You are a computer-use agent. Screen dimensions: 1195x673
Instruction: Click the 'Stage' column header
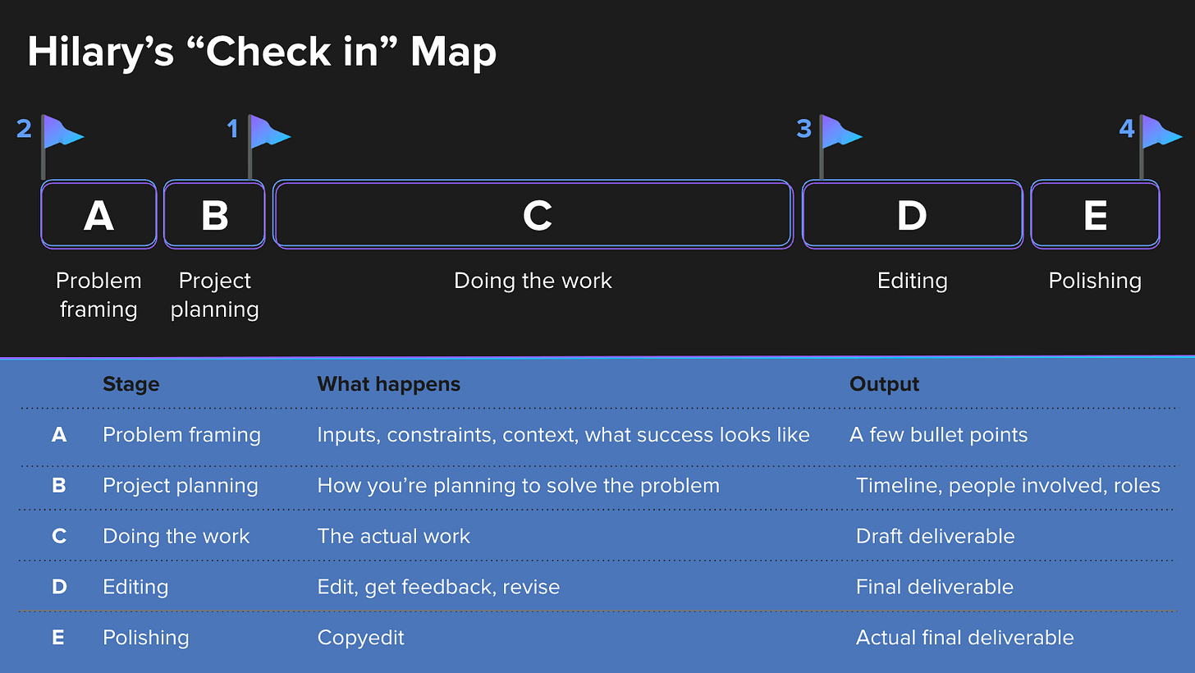tap(130, 384)
